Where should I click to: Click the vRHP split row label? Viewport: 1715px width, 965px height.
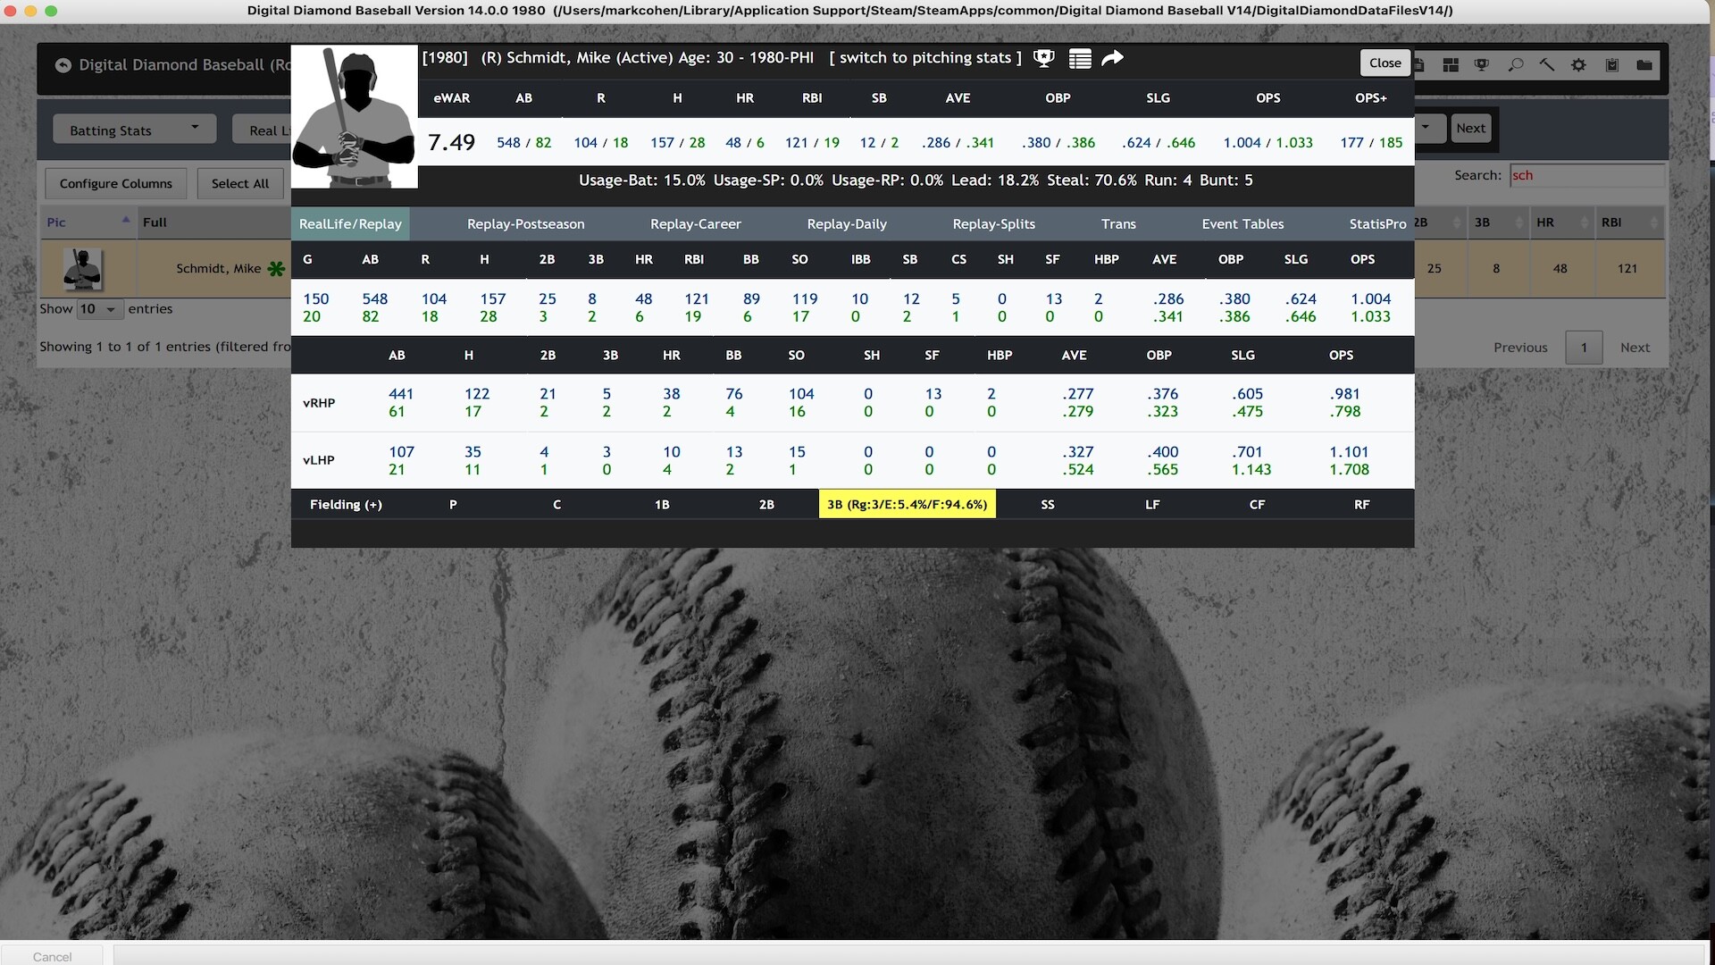(319, 403)
